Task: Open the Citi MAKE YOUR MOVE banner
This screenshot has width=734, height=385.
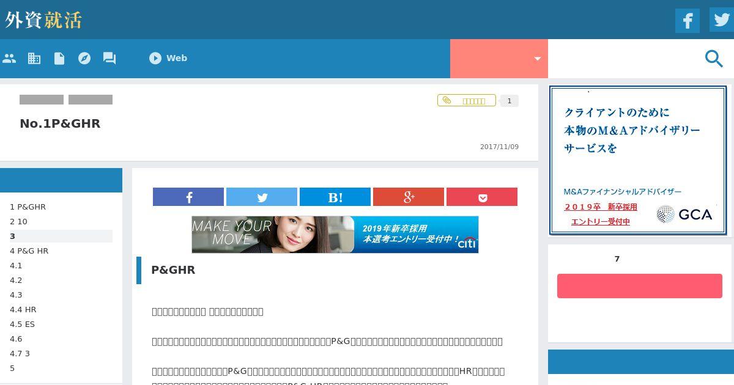Action: [335, 235]
